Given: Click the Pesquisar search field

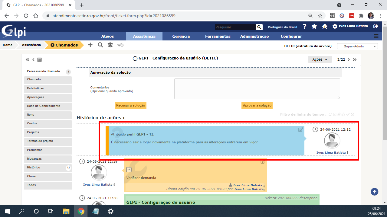Looking at the screenshot, I should tap(235, 27).
